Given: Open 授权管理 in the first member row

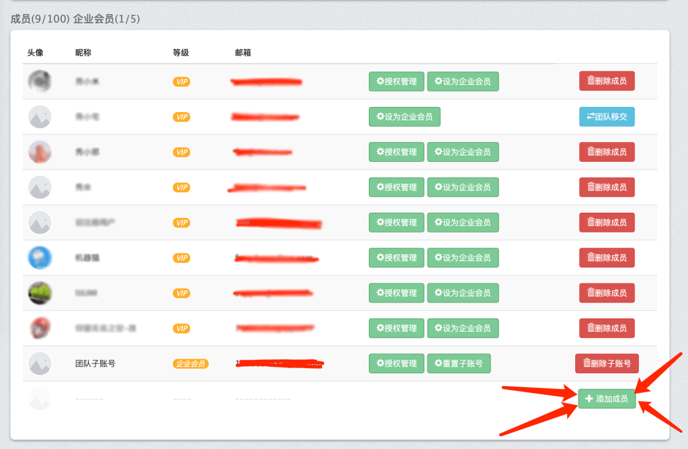Looking at the screenshot, I should [x=396, y=82].
